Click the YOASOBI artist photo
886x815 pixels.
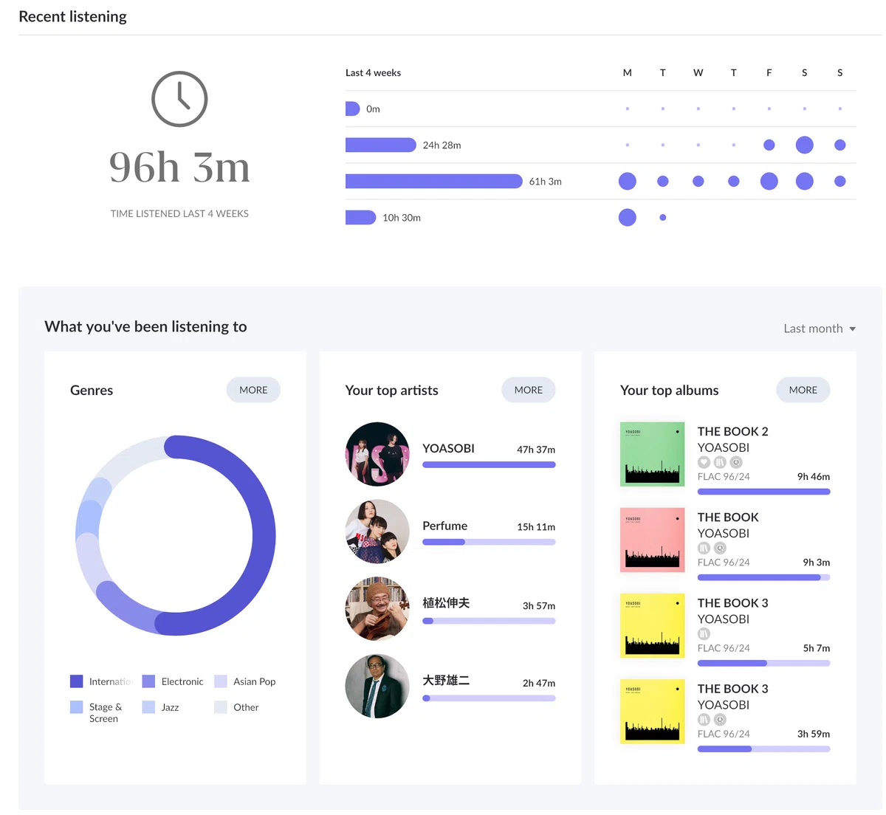point(377,454)
